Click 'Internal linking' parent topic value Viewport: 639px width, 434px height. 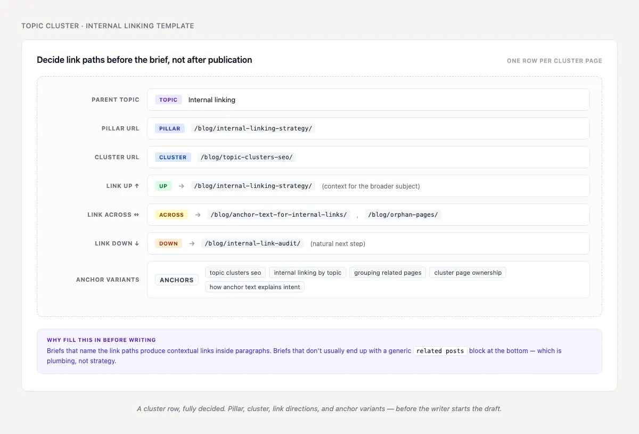(212, 100)
